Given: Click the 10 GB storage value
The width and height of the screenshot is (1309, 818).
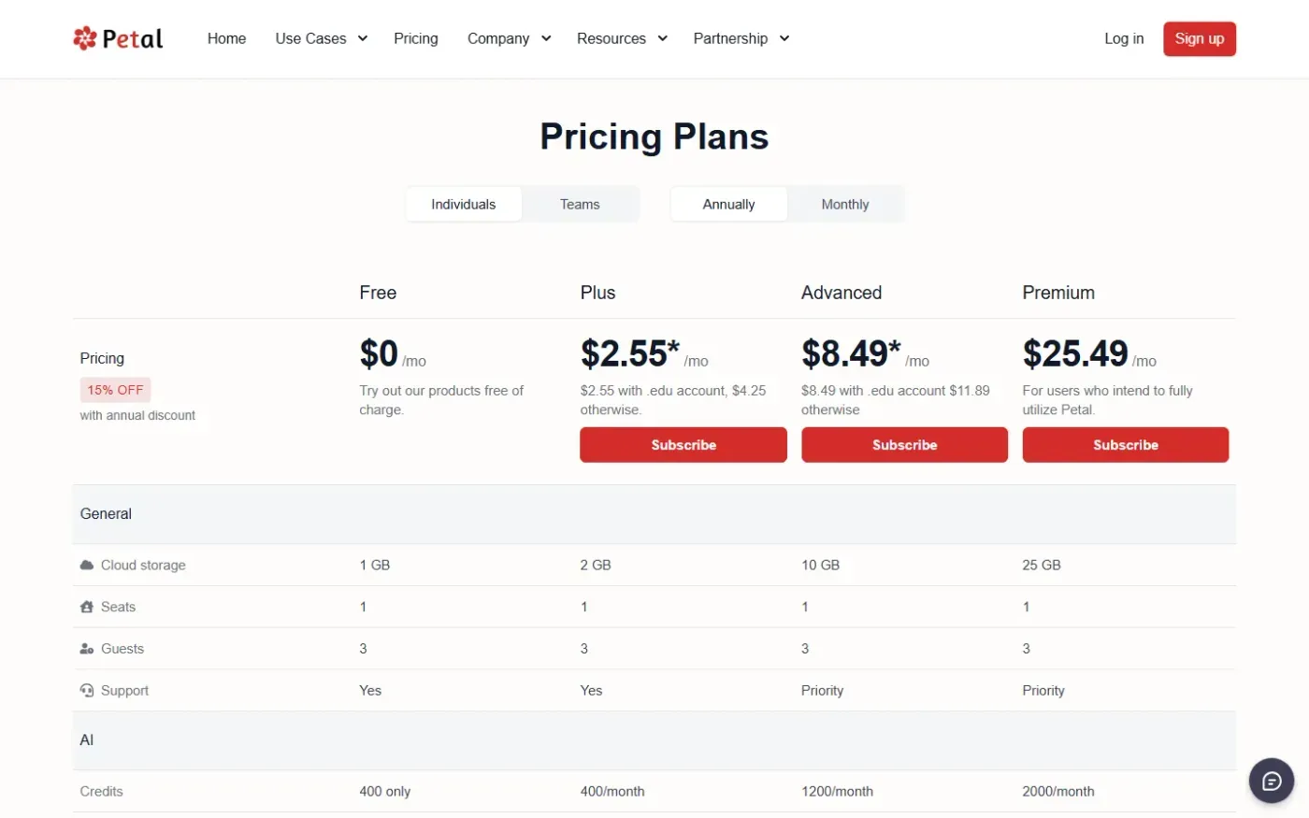Looking at the screenshot, I should 820,565.
